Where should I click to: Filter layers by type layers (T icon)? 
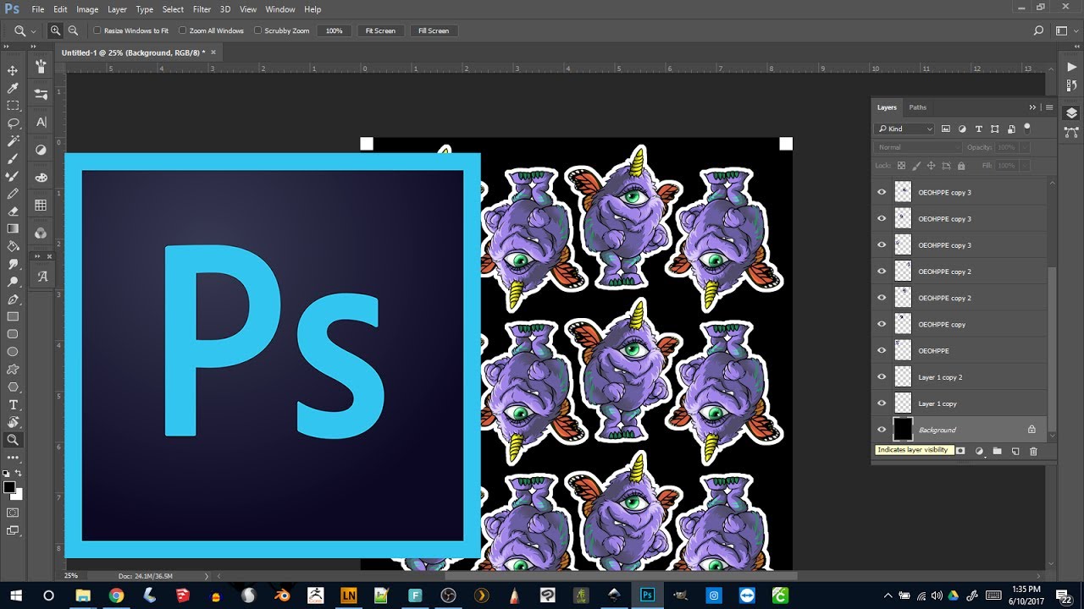979,129
